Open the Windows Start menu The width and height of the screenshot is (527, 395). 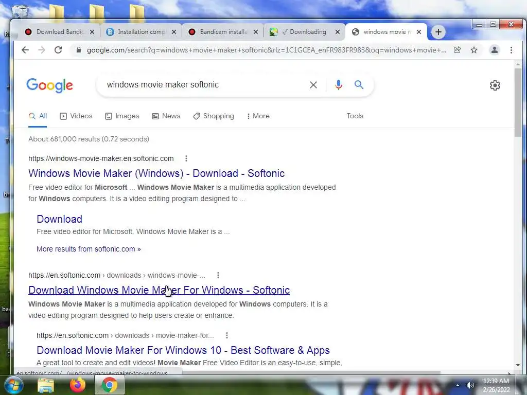[x=13, y=385]
